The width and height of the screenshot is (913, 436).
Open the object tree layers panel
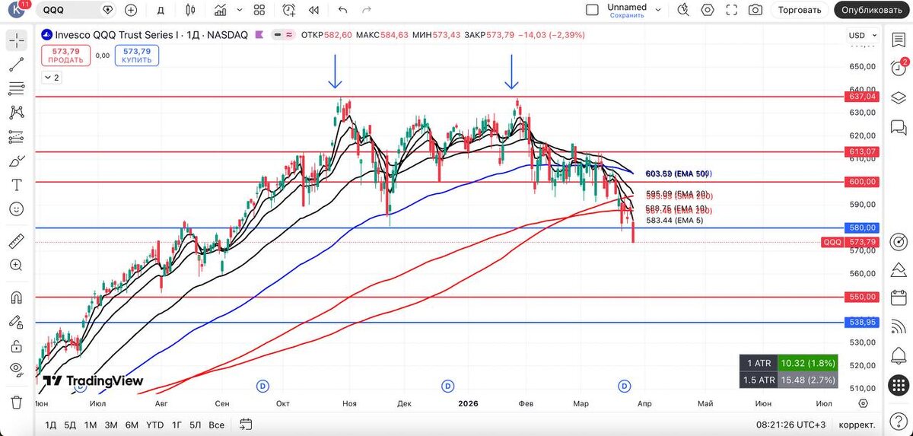tap(899, 97)
